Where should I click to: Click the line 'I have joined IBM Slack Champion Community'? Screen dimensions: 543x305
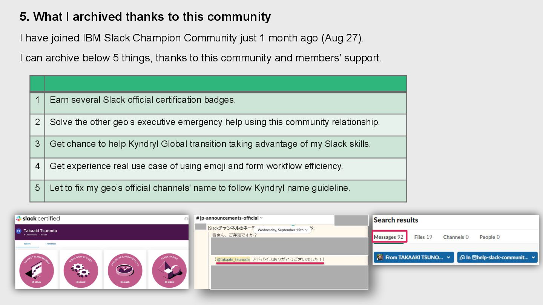[192, 38]
